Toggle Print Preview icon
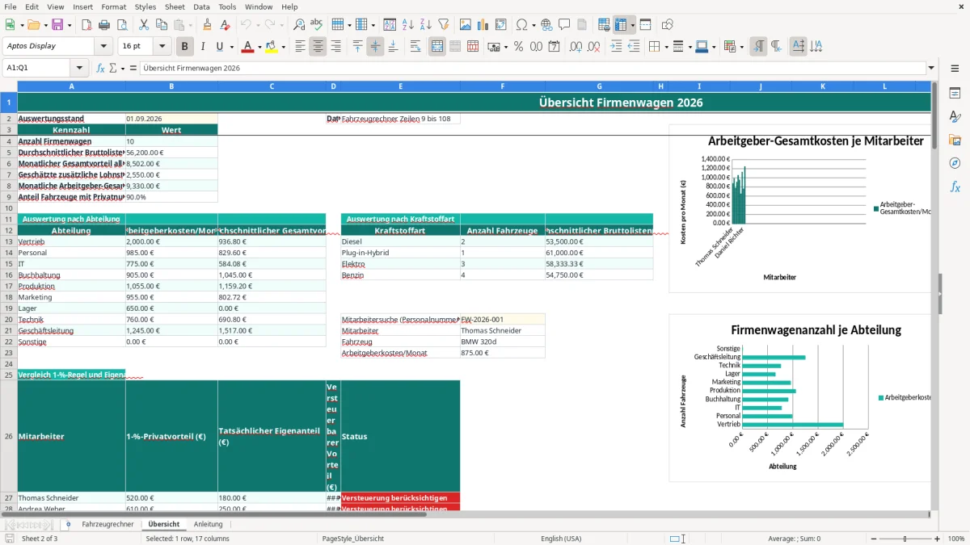The height and width of the screenshot is (545, 970). pos(122,25)
